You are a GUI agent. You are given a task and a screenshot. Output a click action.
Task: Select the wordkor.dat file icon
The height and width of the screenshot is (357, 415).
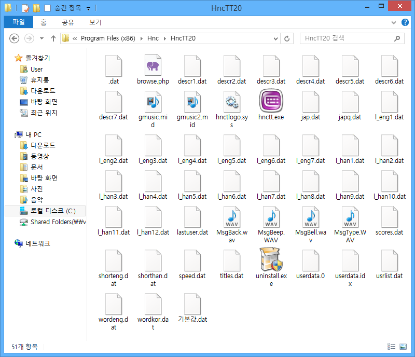(153, 304)
